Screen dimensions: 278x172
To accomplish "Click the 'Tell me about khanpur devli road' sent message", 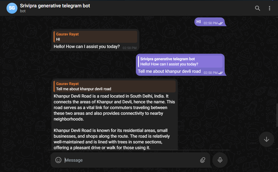I will [x=169, y=71].
